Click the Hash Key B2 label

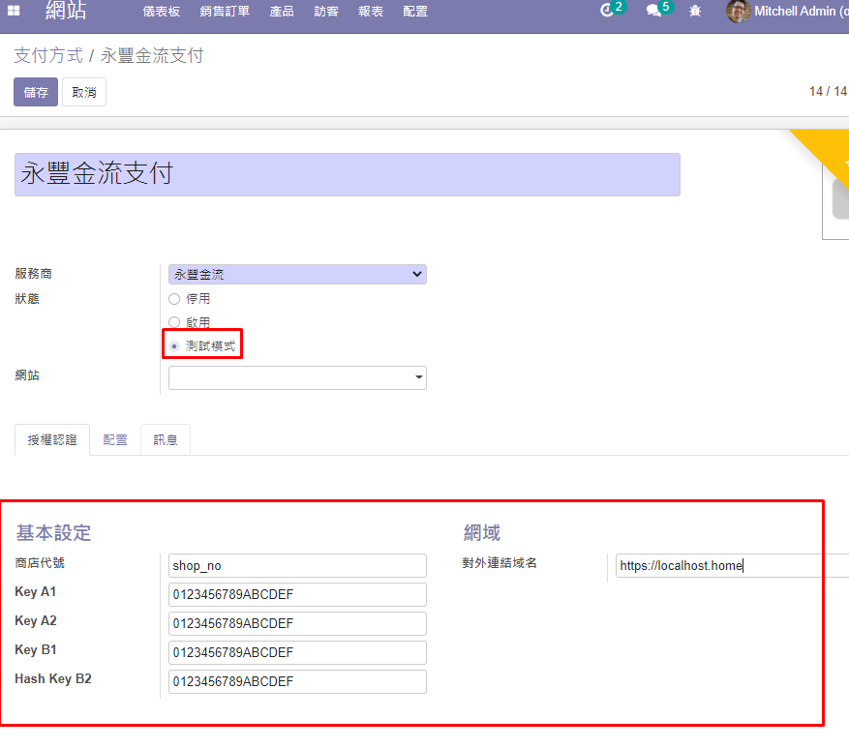click(53, 678)
